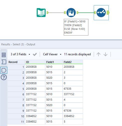Select row header for record 11
Screen dimensions: 122x126
tap(16, 122)
